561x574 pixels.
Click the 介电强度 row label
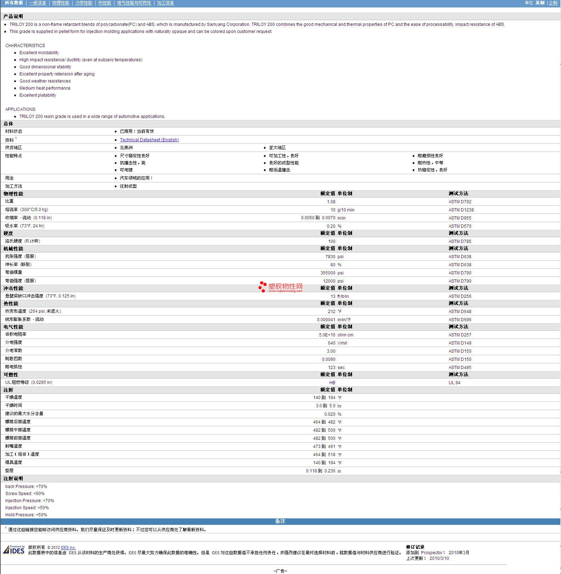tap(13, 342)
